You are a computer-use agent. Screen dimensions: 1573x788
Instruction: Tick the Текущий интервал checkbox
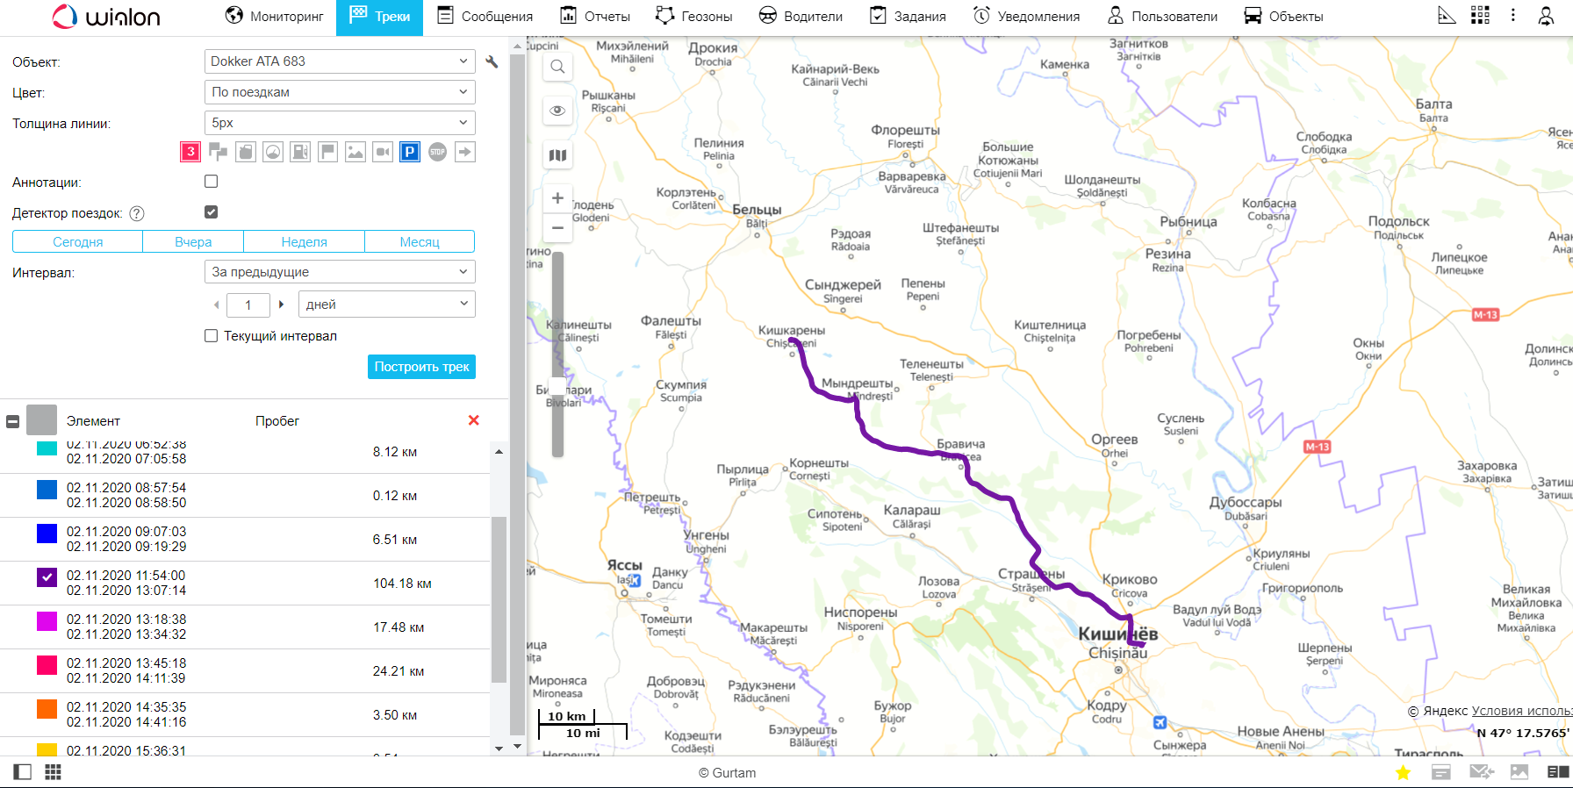211,336
